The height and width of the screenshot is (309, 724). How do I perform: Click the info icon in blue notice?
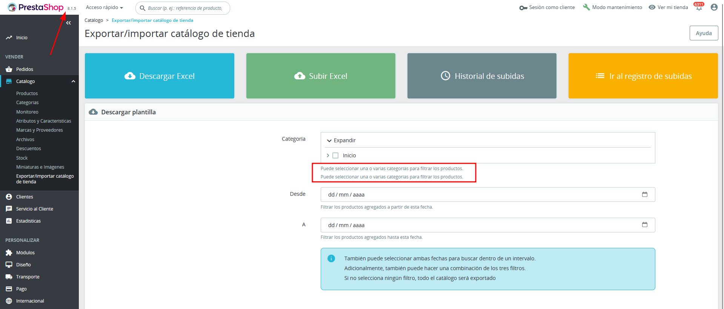tap(331, 258)
